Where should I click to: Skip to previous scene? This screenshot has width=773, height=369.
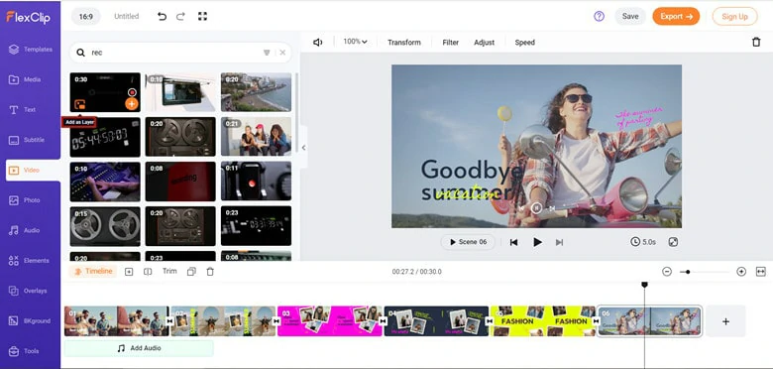click(x=513, y=242)
